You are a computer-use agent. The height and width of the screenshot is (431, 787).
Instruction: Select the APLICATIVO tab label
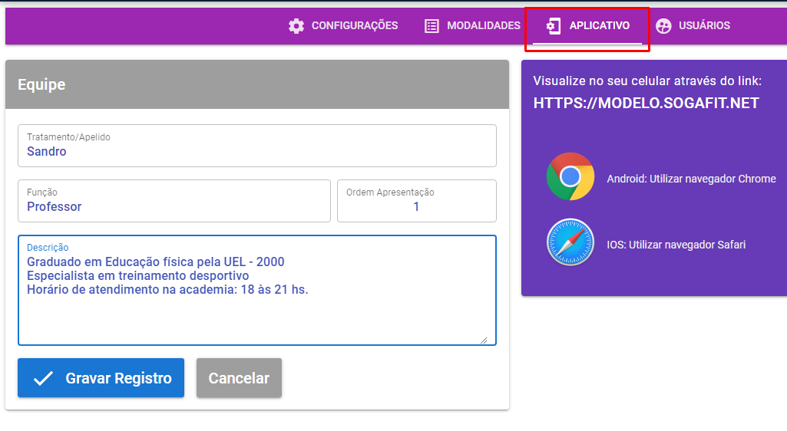click(599, 26)
